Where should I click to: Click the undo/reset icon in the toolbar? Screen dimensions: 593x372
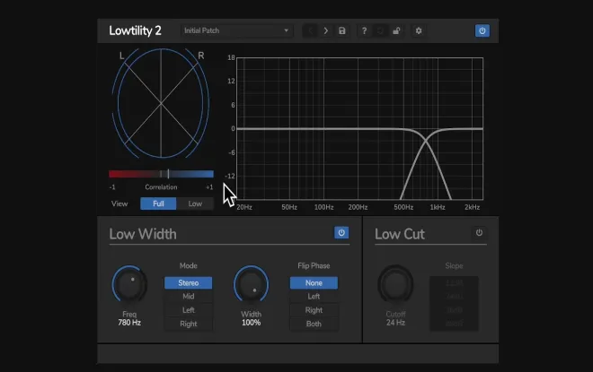(x=380, y=31)
